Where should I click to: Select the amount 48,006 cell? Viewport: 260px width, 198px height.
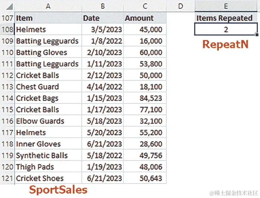click(x=145, y=167)
